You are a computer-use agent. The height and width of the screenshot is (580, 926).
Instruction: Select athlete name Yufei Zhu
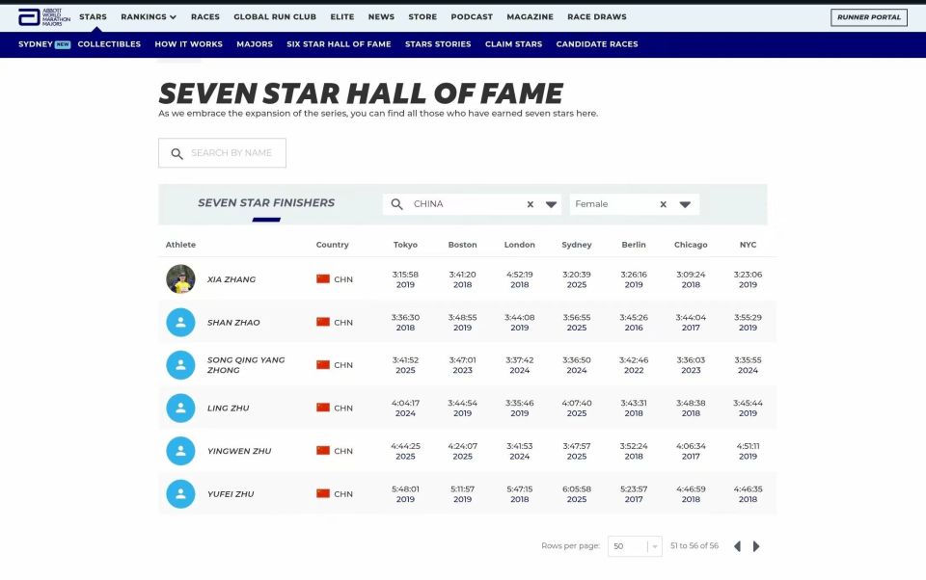tap(231, 494)
